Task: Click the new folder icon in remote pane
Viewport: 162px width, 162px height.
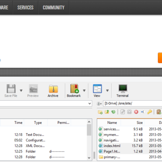Action: (100, 112)
